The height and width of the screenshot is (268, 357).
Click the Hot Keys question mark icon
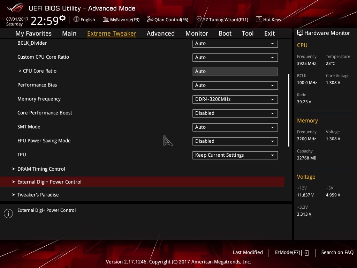tap(259, 20)
